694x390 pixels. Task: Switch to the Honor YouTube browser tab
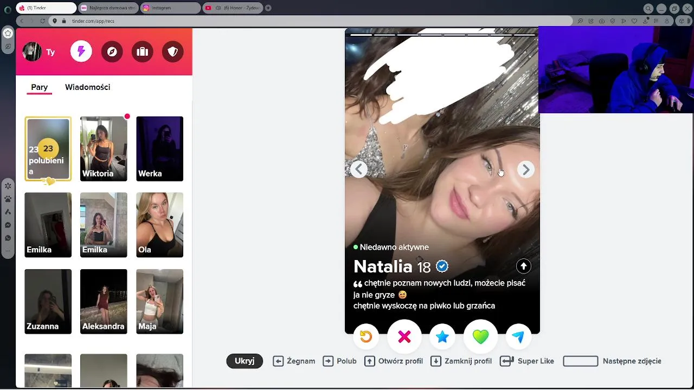point(233,8)
